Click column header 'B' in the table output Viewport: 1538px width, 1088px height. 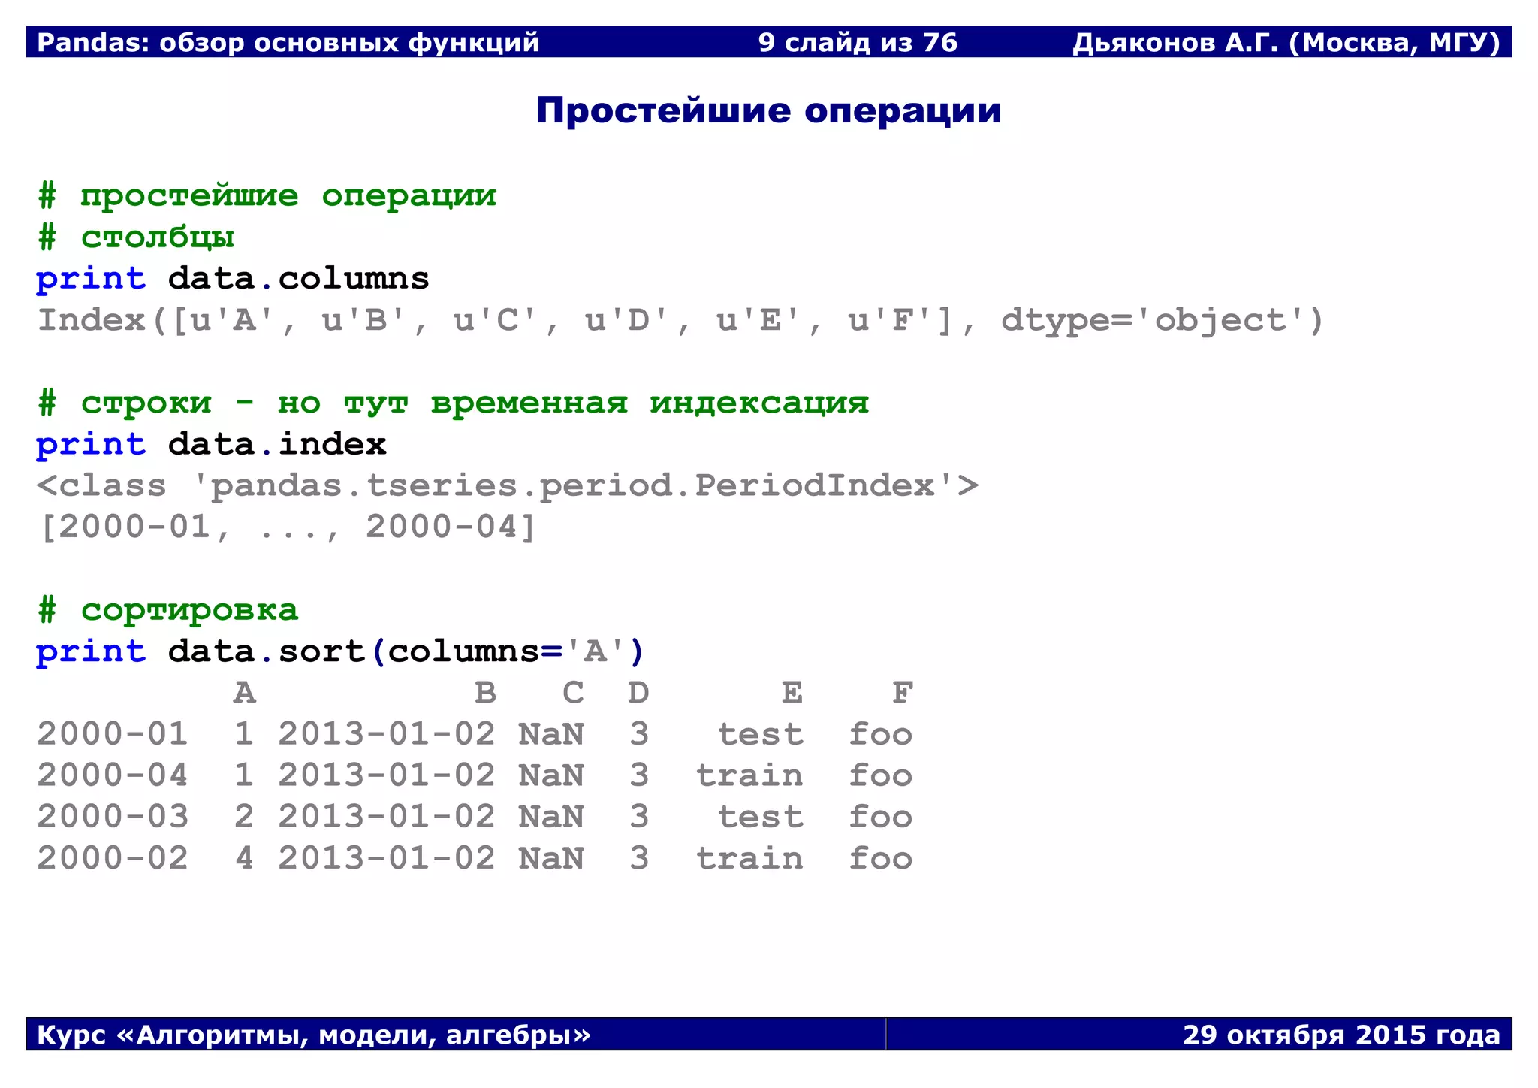tap(486, 693)
